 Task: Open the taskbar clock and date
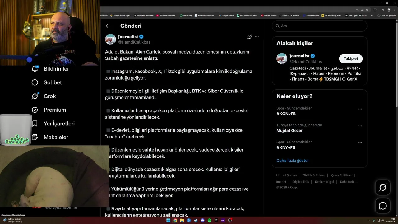tap(390, 220)
